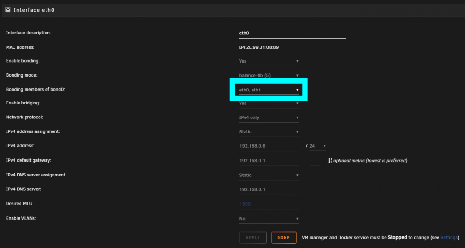Open IPv4 address assignment dropdown
This screenshot has height=248, width=465.
(x=269, y=132)
